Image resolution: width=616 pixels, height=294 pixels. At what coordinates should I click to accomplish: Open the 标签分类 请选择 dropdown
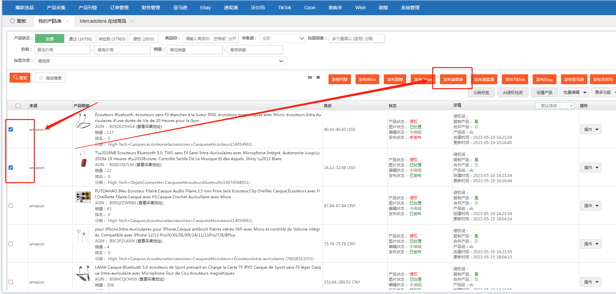point(160,61)
